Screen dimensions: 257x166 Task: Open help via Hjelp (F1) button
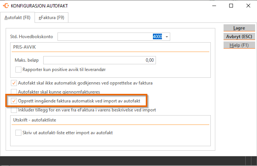point(239,45)
